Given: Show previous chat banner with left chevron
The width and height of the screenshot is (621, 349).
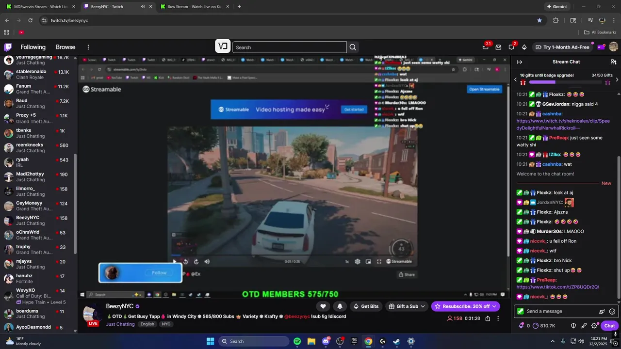Looking at the screenshot, I should coord(515,79).
